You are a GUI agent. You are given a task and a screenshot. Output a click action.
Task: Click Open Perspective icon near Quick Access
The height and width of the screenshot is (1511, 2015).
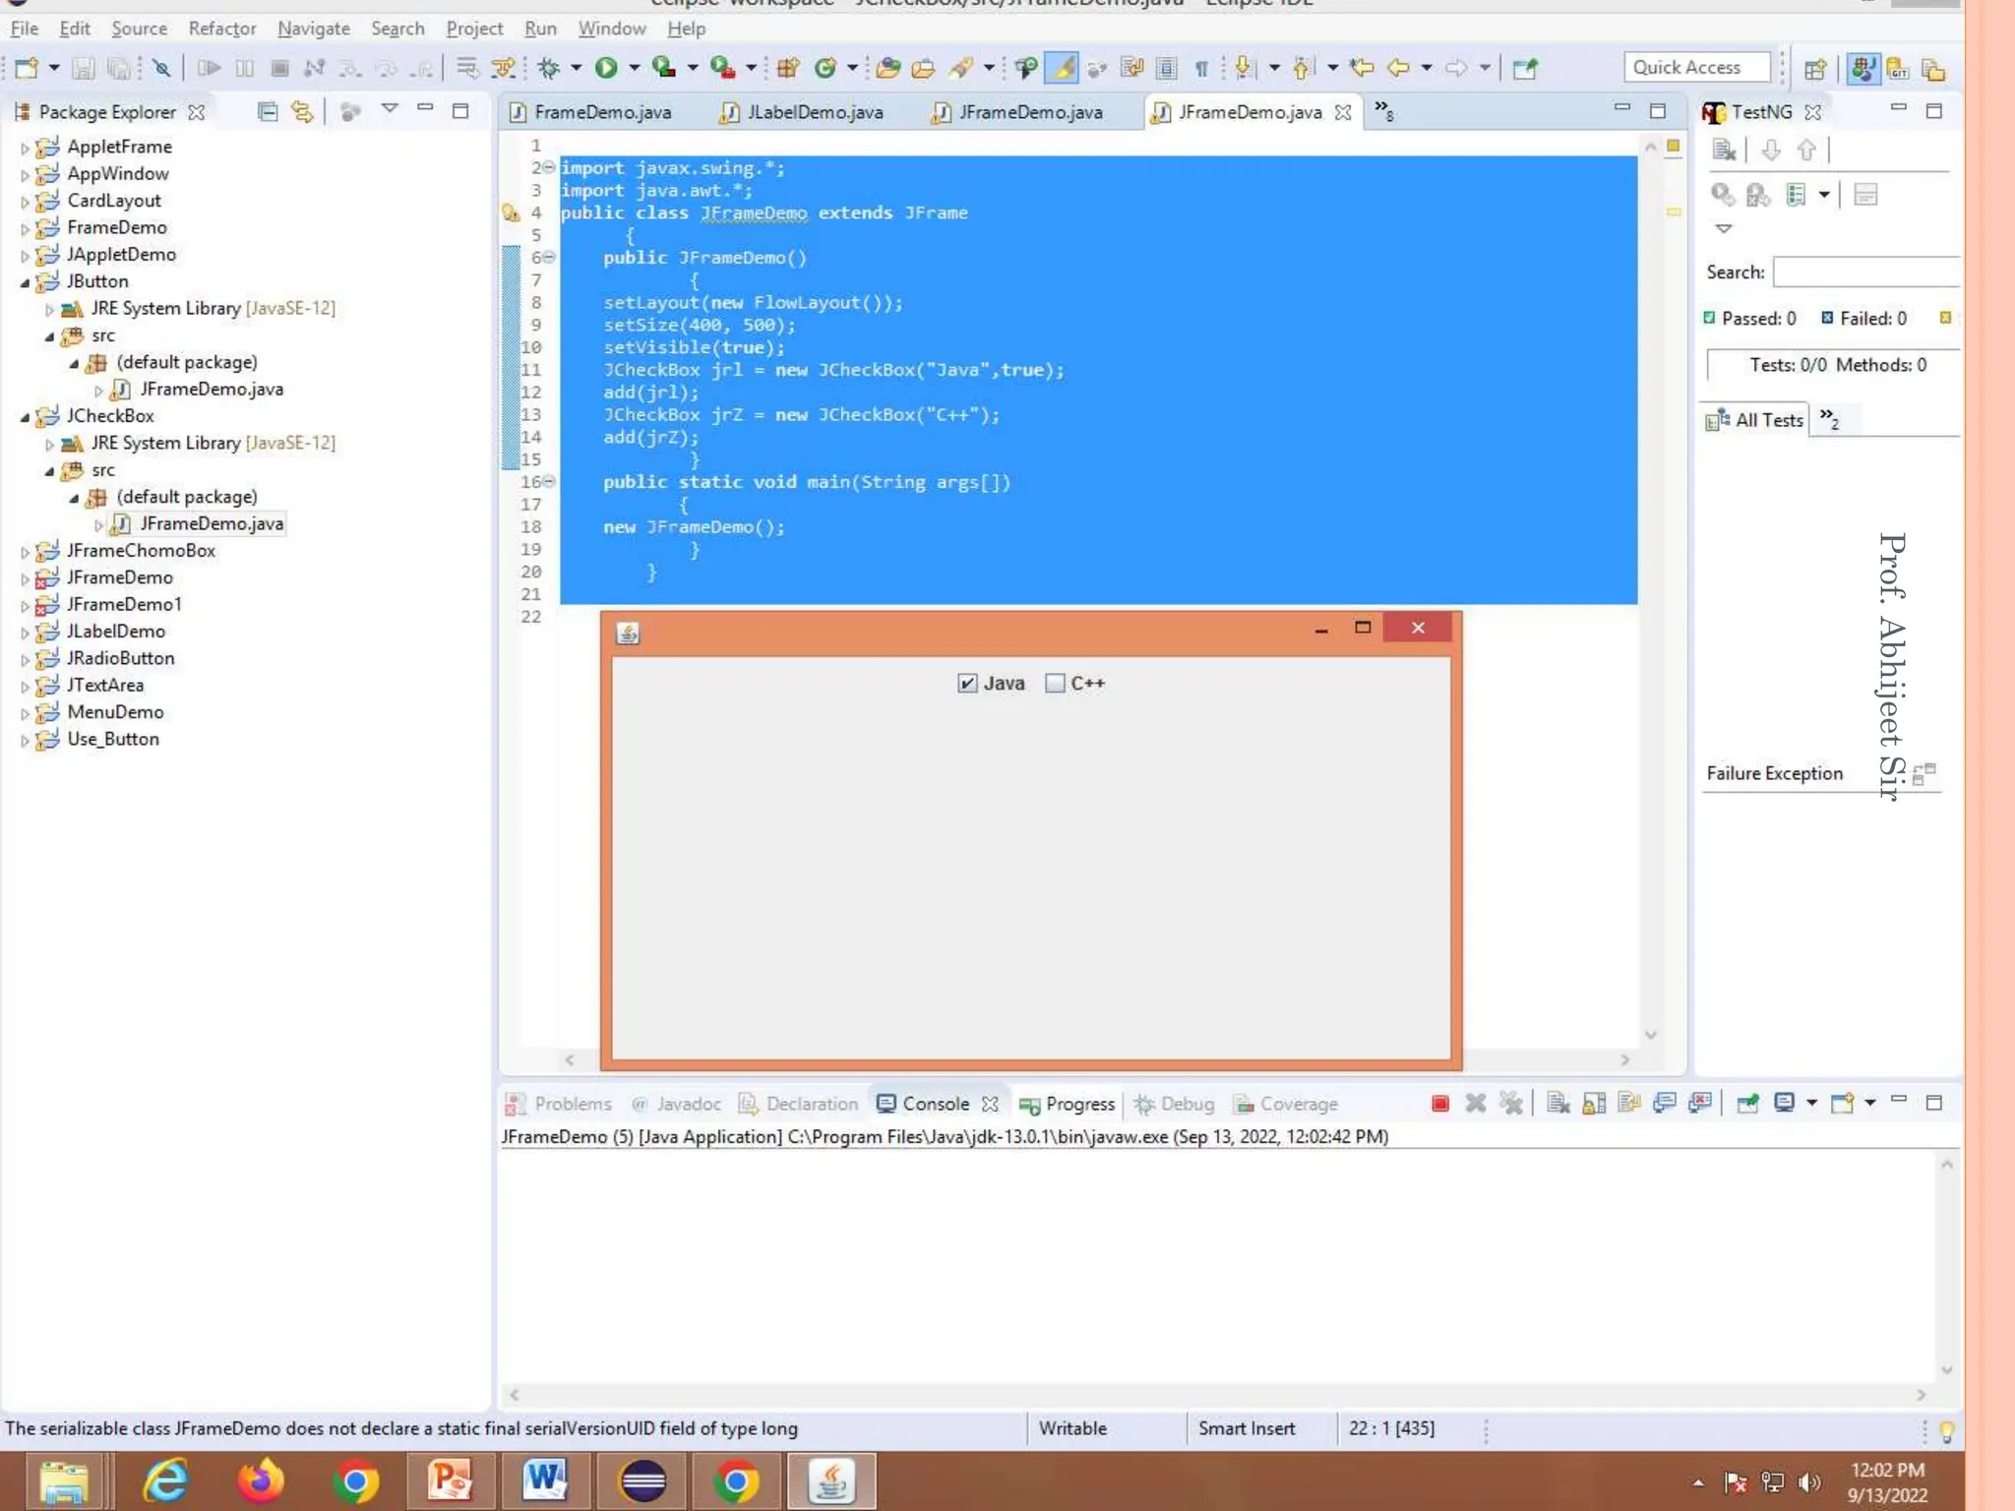click(1815, 69)
